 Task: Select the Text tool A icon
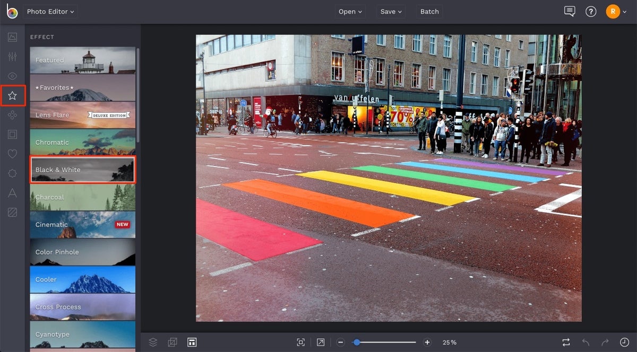click(12, 193)
